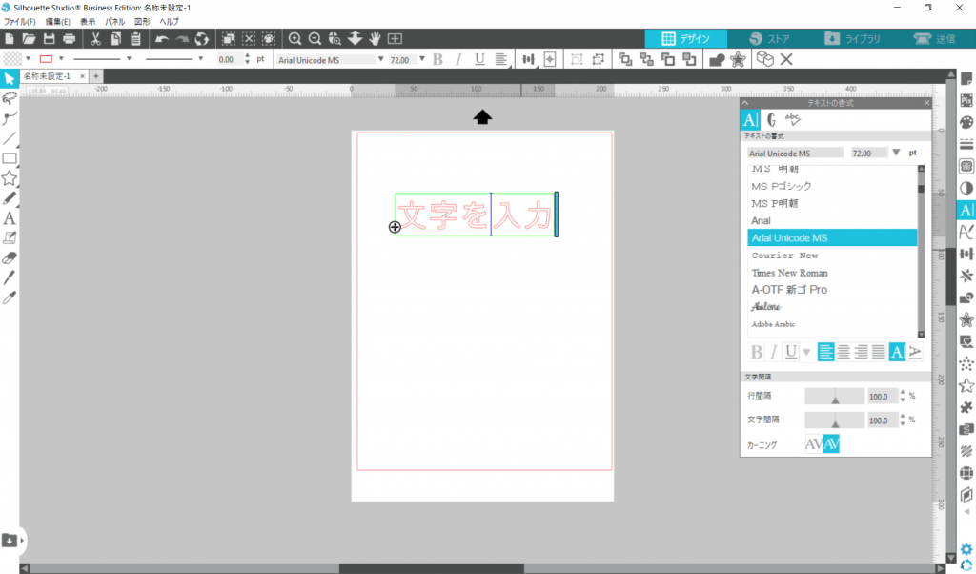Open the Preferences gear icon
Image resolution: width=976 pixels, height=574 pixels.
pyautogui.click(x=966, y=549)
